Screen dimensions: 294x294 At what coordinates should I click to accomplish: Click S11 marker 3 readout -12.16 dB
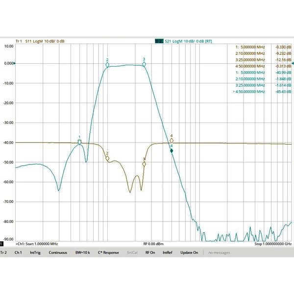click(x=263, y=60)
